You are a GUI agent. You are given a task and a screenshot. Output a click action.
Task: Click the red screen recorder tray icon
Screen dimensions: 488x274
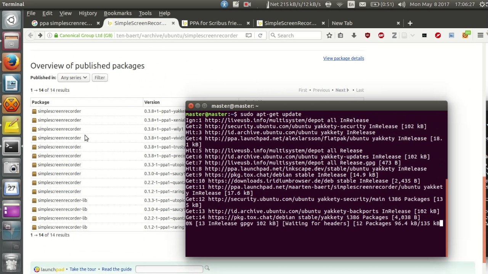tap(247, 4)
